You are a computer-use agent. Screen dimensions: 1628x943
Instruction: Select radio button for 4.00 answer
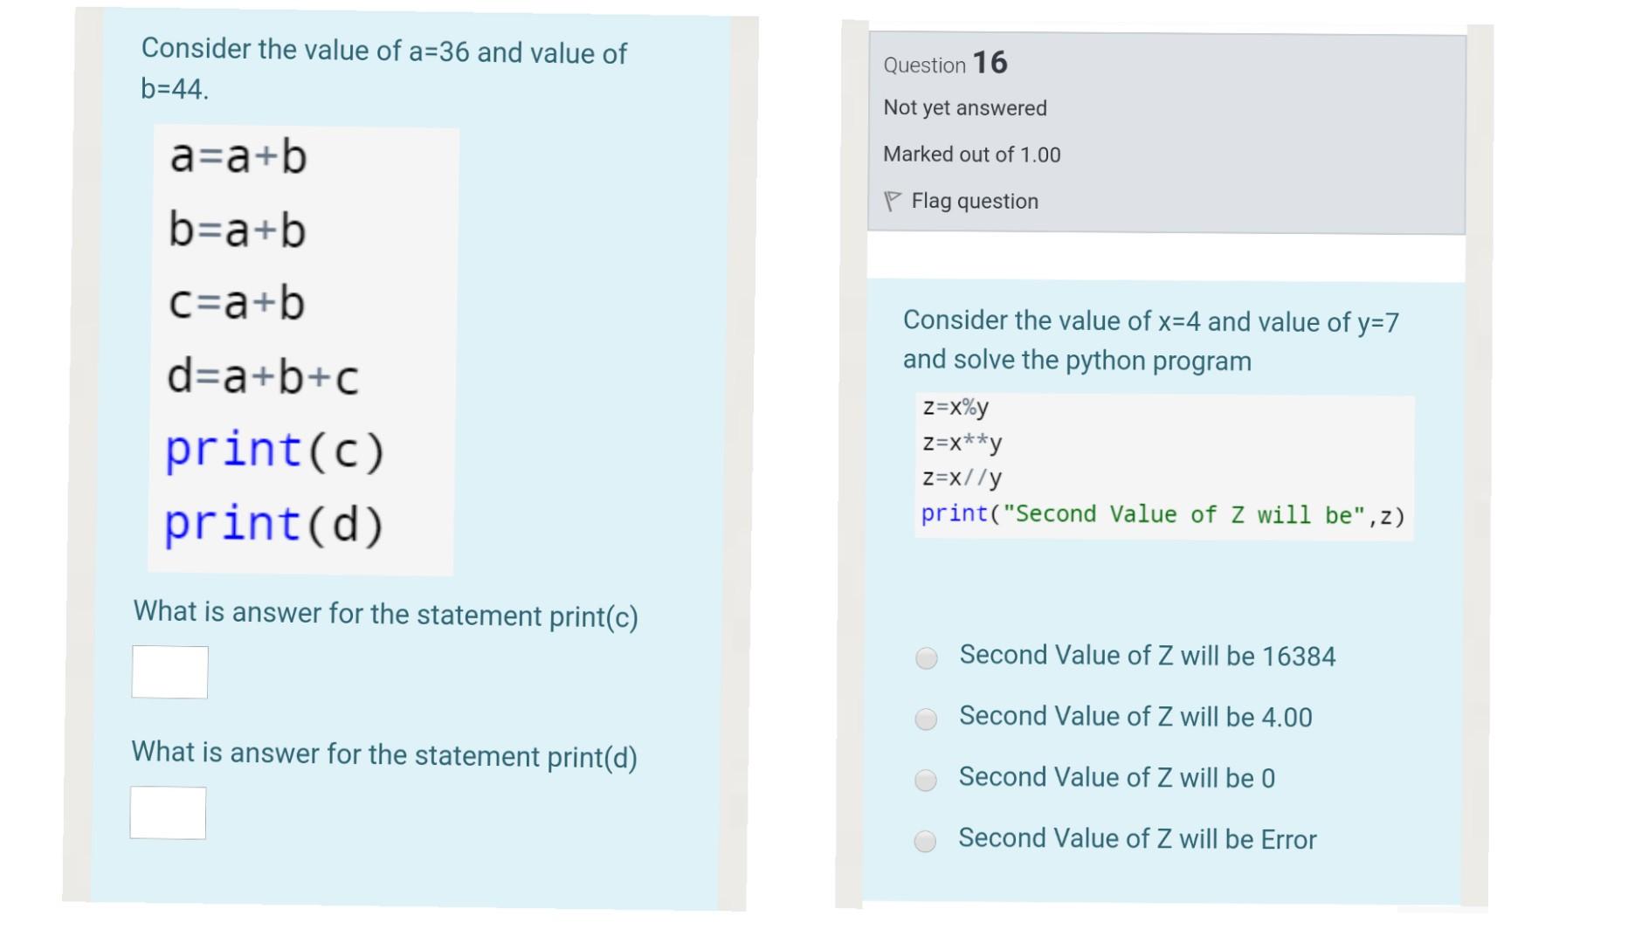tap(926, 719)
